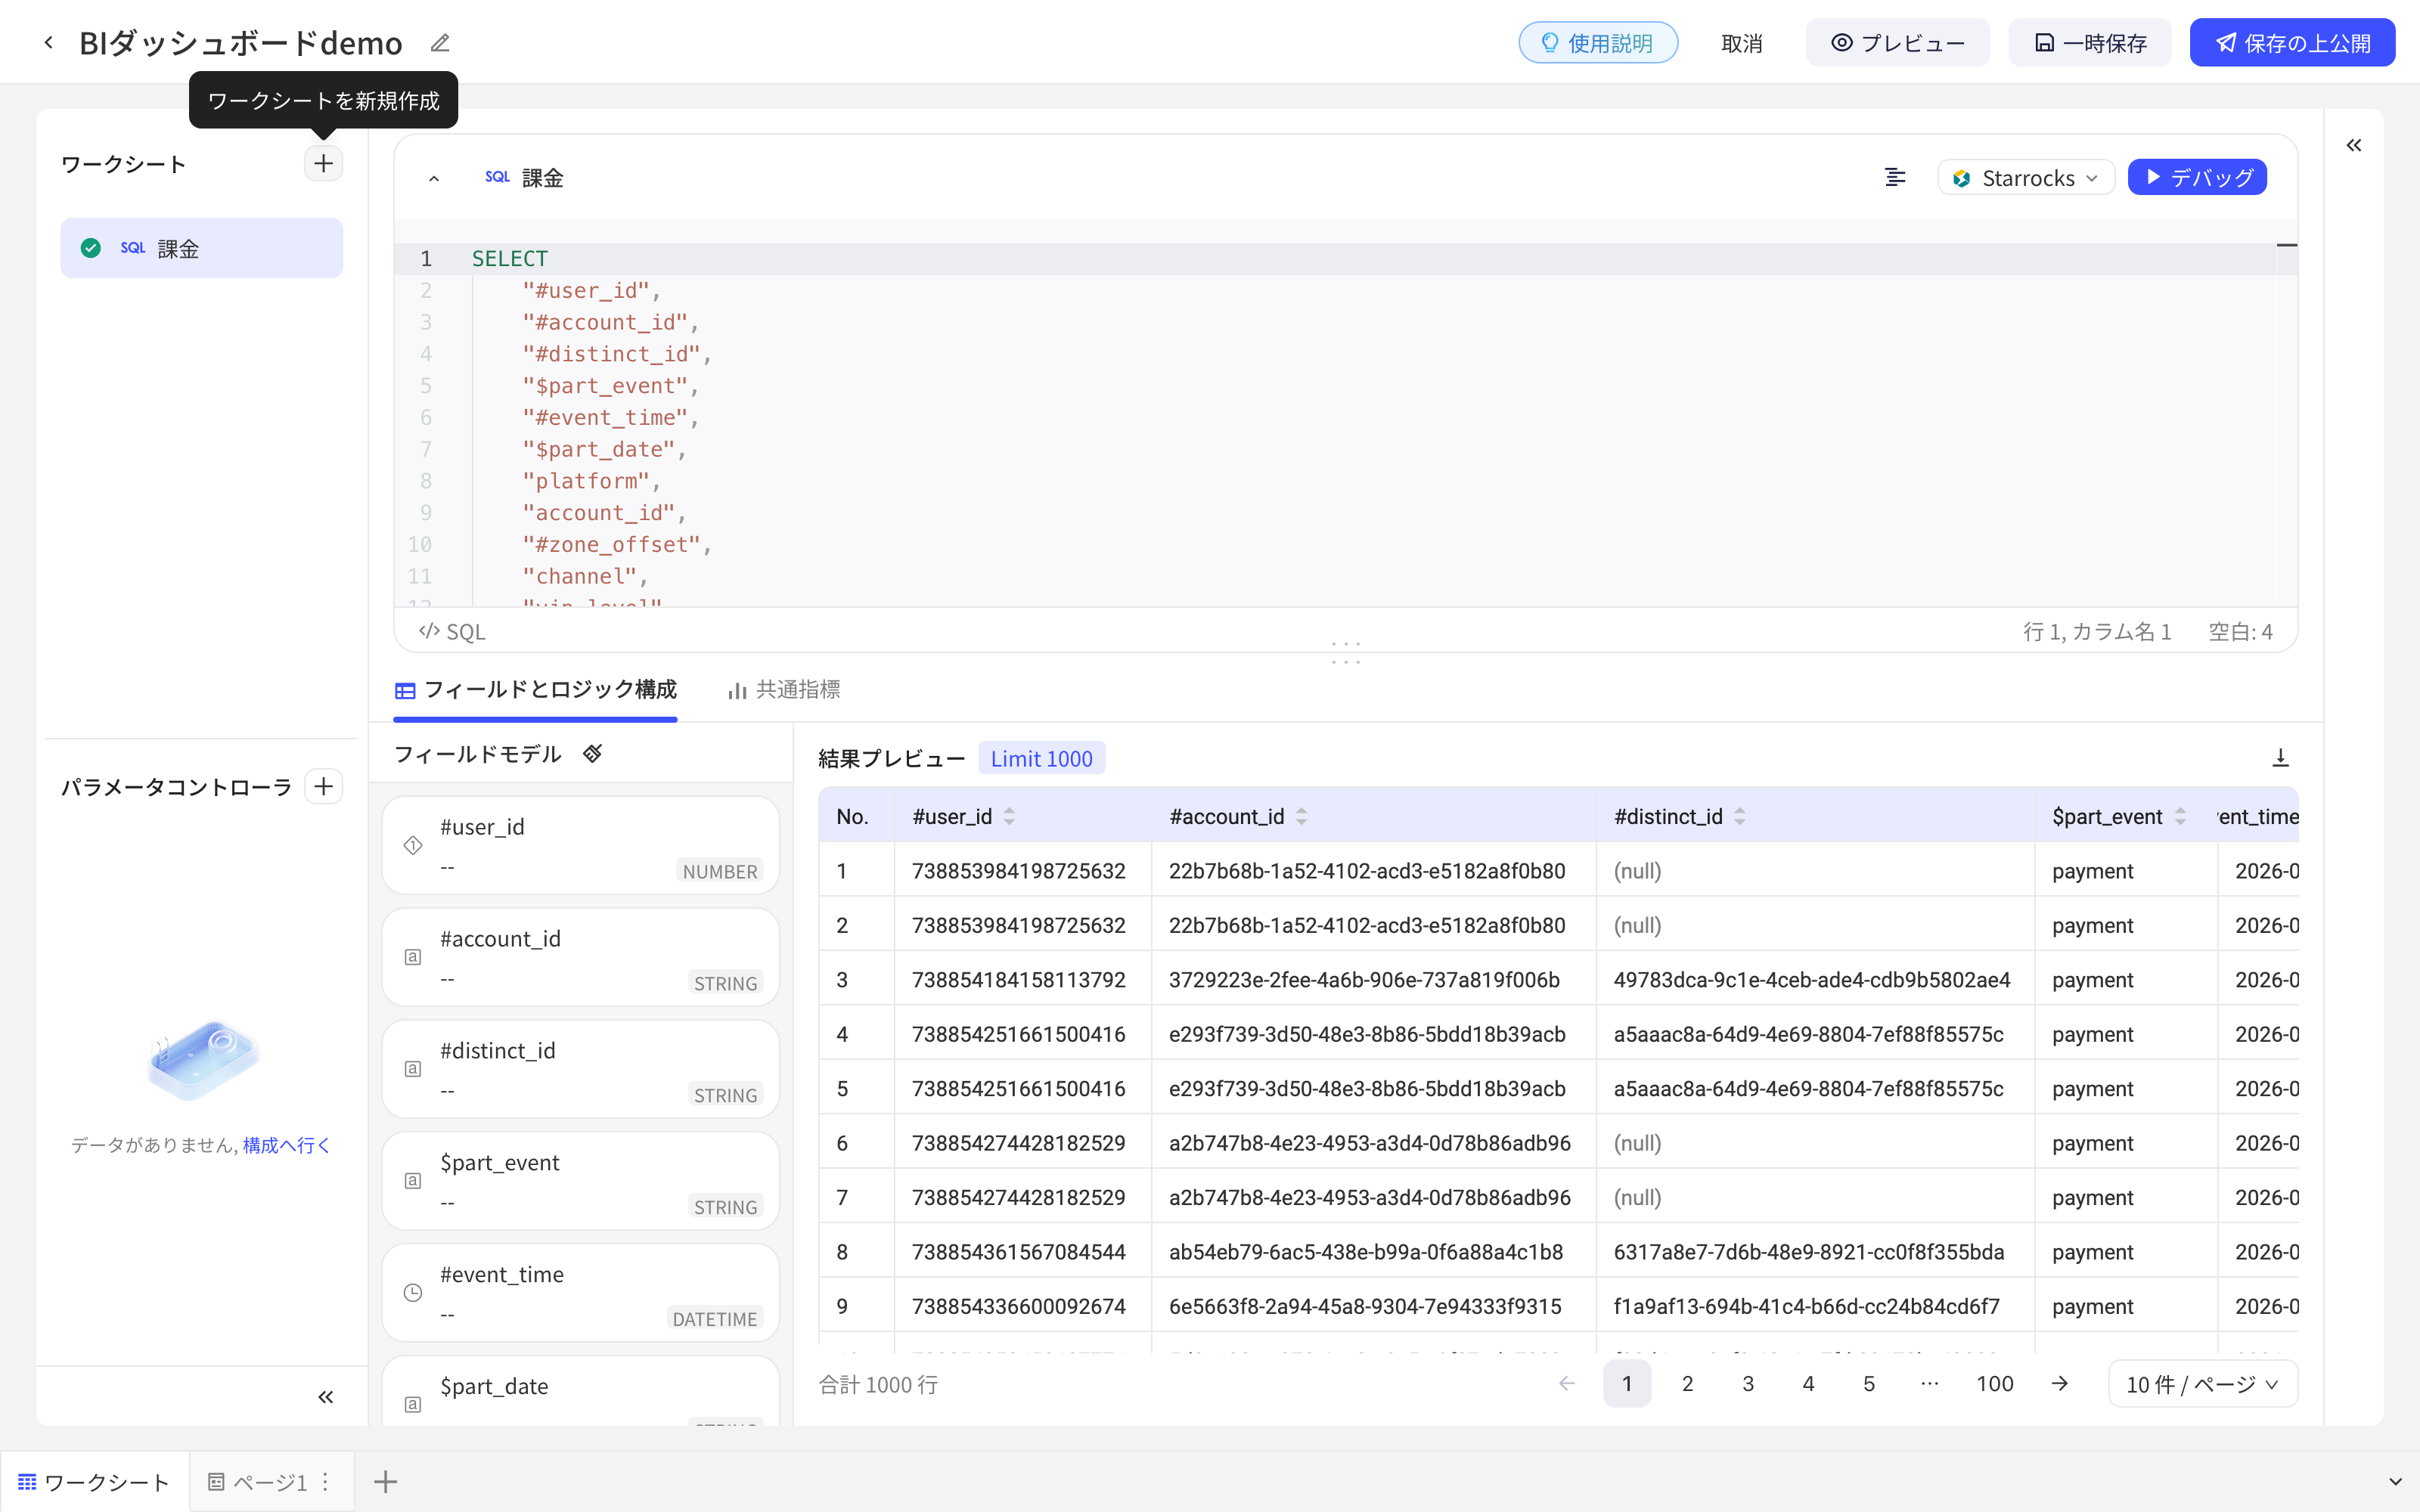Download result preview data
The width and height of the screenshot is (2420, 1512).
point(2280,758)
